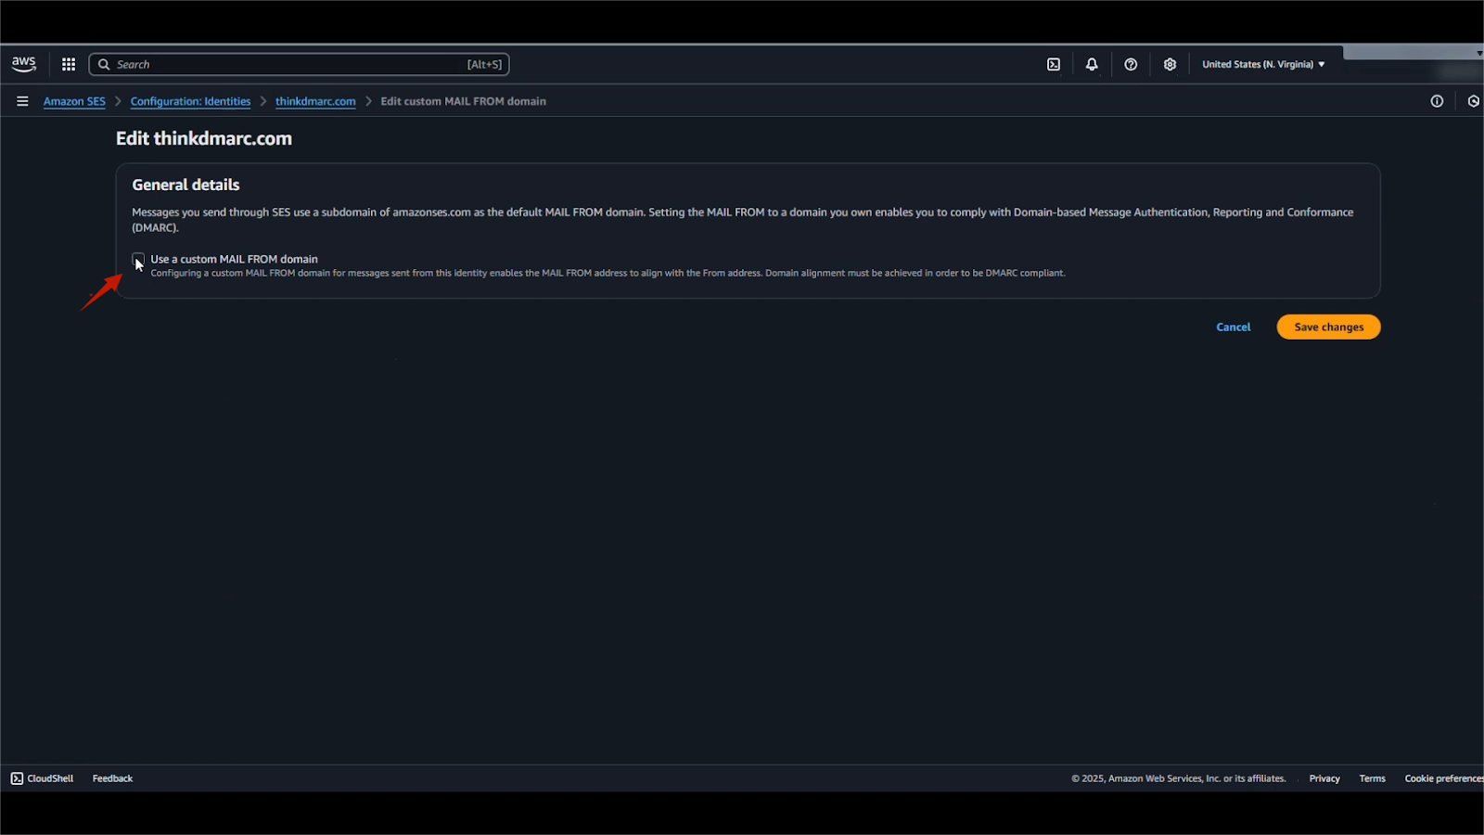Navigate to Configuration: Identities breadcrumb
Screen dimensions: 1484x835
(x=190, y=101)
